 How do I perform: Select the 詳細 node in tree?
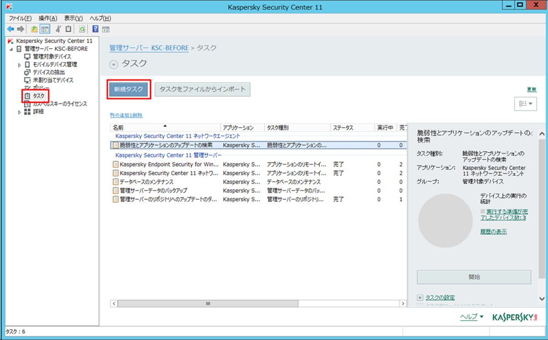(x=38, y=111)
